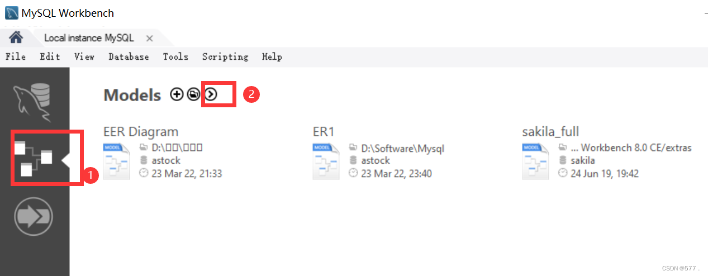Click the EER Diagram title
This screenshot has width=708, height=276.
click(141, 132)
